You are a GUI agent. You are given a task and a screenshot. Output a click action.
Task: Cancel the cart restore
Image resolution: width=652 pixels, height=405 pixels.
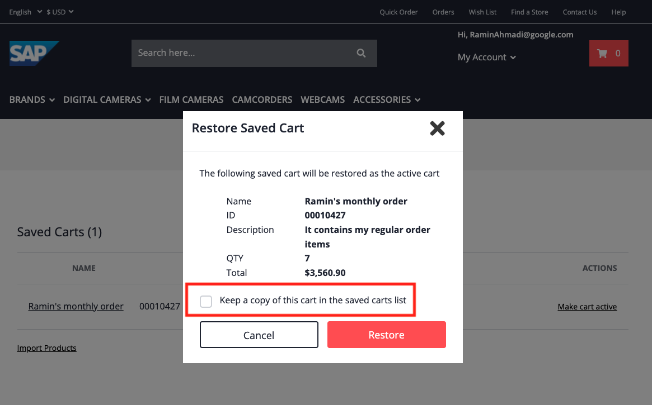point(259,334)
